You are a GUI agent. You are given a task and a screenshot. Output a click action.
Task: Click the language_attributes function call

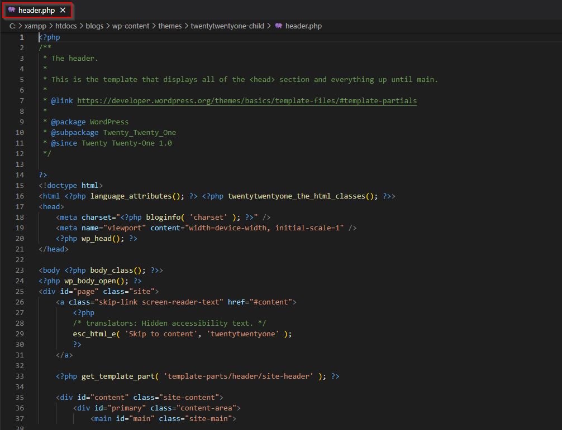pos(131,196)
